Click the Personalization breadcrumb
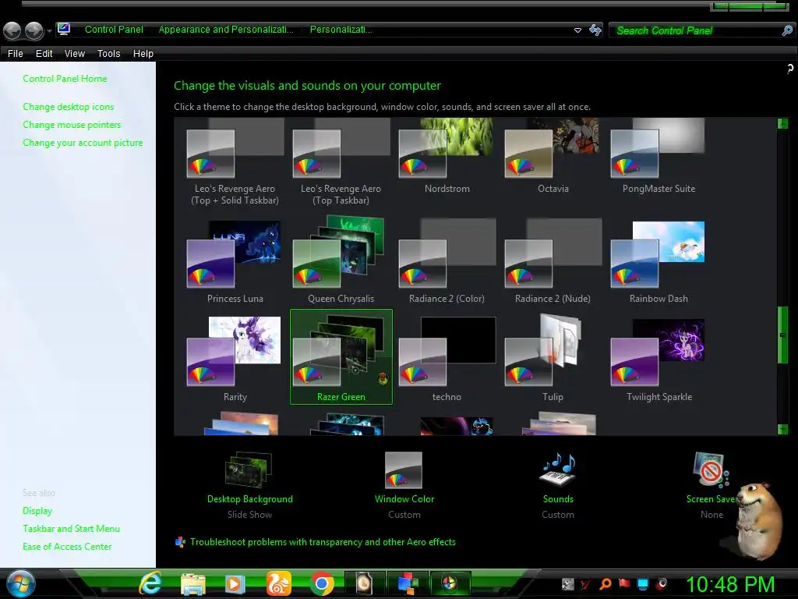Image resolution: width=798 pixels, height=599 pixels. click(341, 30)
